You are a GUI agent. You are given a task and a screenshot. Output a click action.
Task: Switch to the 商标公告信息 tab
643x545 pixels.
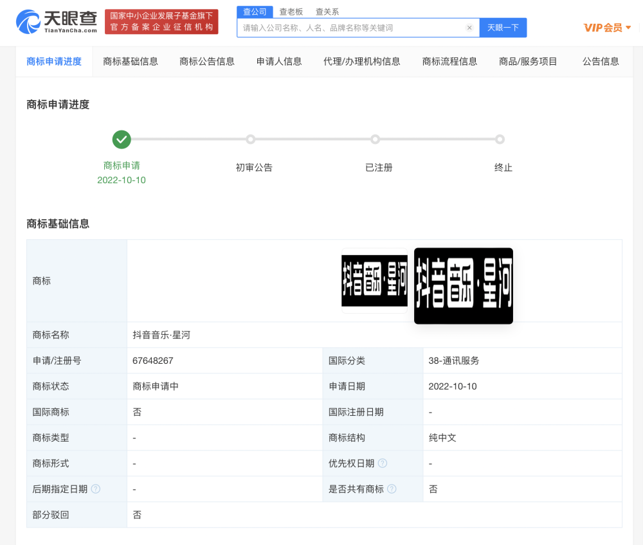(x=207, y=62)
